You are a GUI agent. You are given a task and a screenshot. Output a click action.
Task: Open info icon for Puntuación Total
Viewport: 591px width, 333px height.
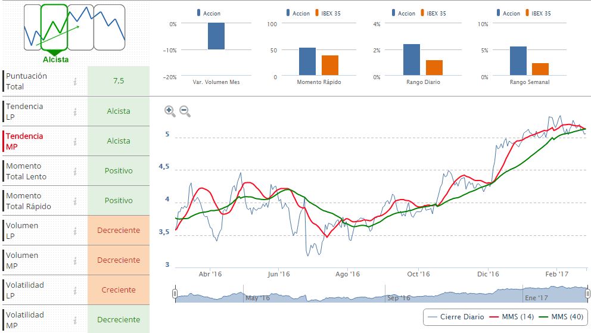[x=75, y=82]
